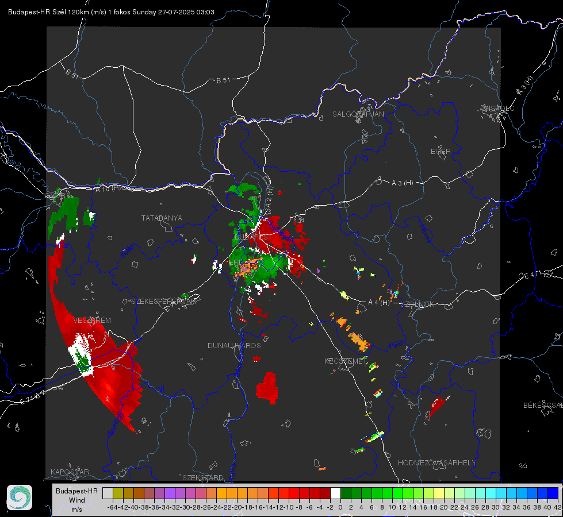
Task: Click the olive swatch between -64 and -42
Action: (x=118, y=493)
